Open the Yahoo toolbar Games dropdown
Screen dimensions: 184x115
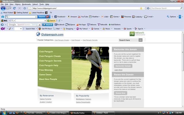click(101, 29)
